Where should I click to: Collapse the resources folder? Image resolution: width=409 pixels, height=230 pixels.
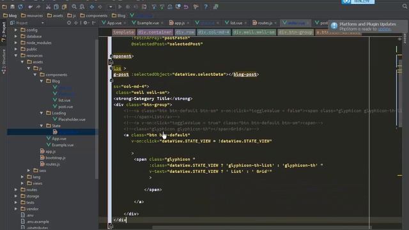(16, 56)
